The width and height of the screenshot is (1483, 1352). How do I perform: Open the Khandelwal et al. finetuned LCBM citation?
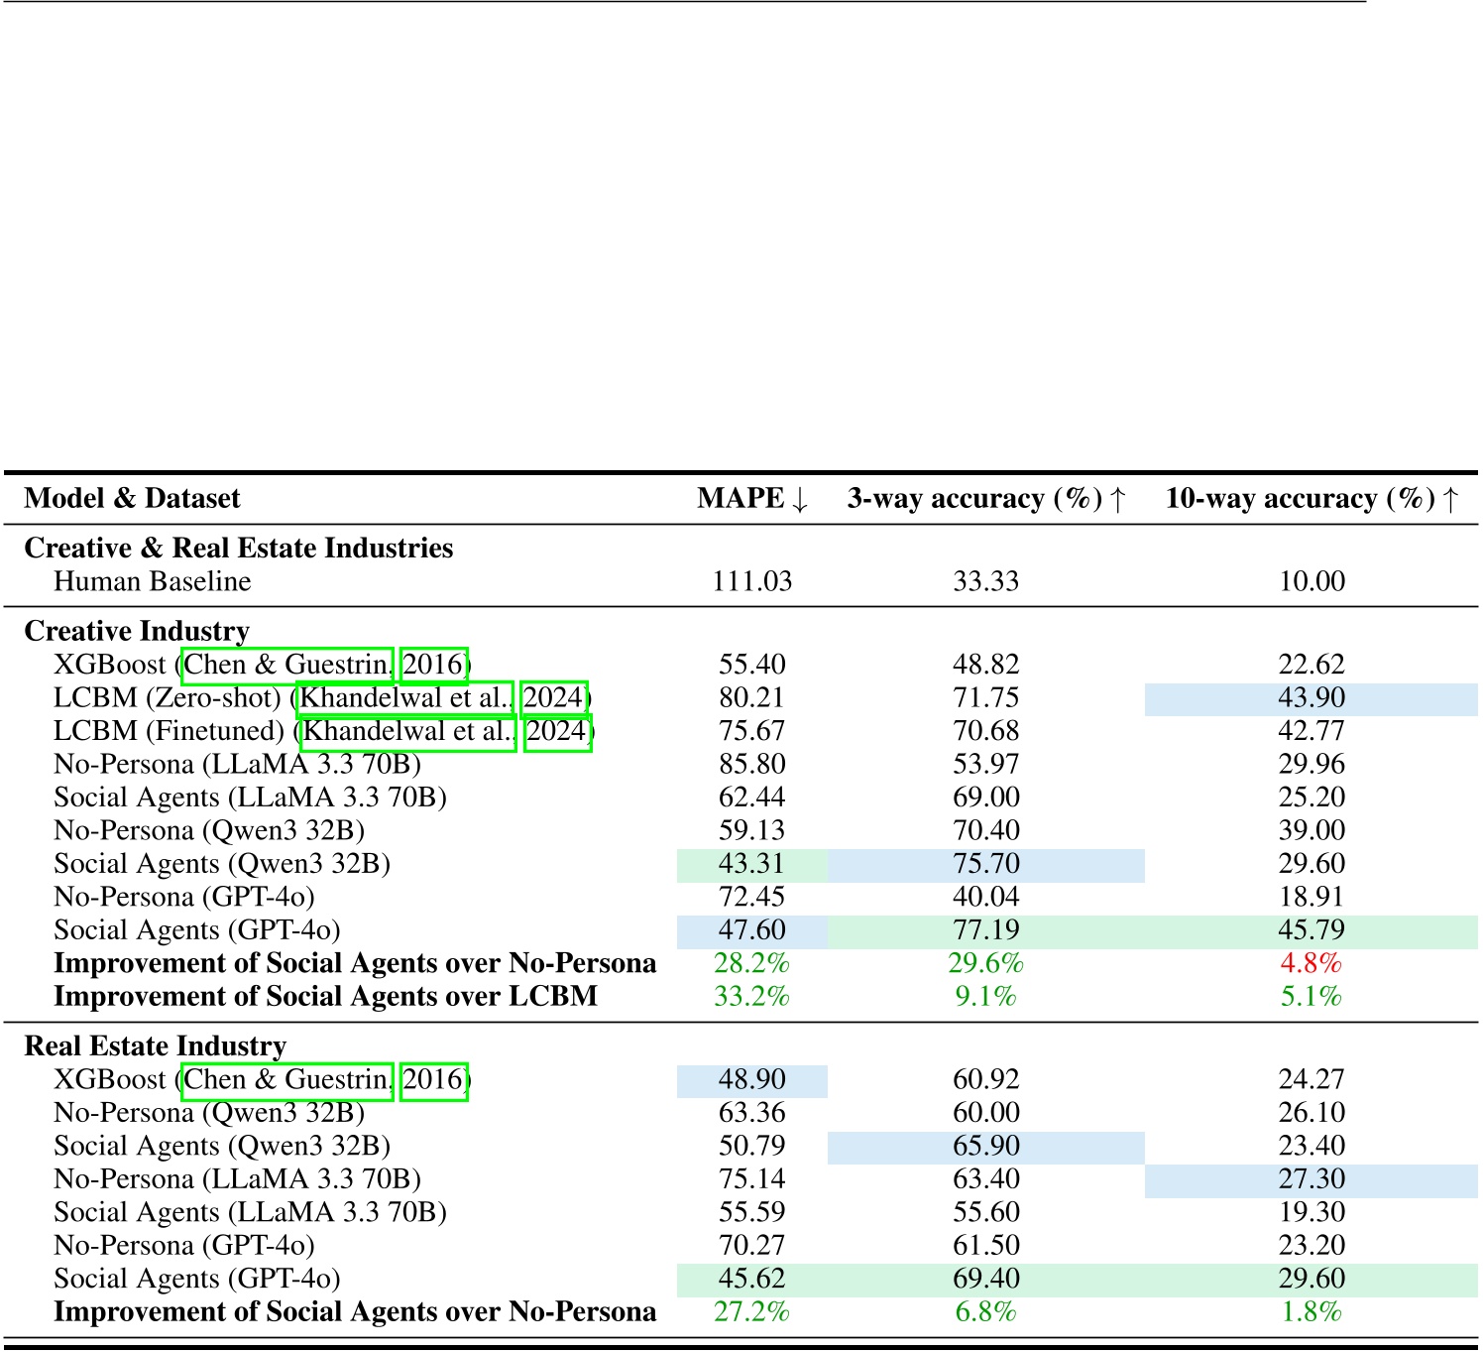click(x=407, y=731)
